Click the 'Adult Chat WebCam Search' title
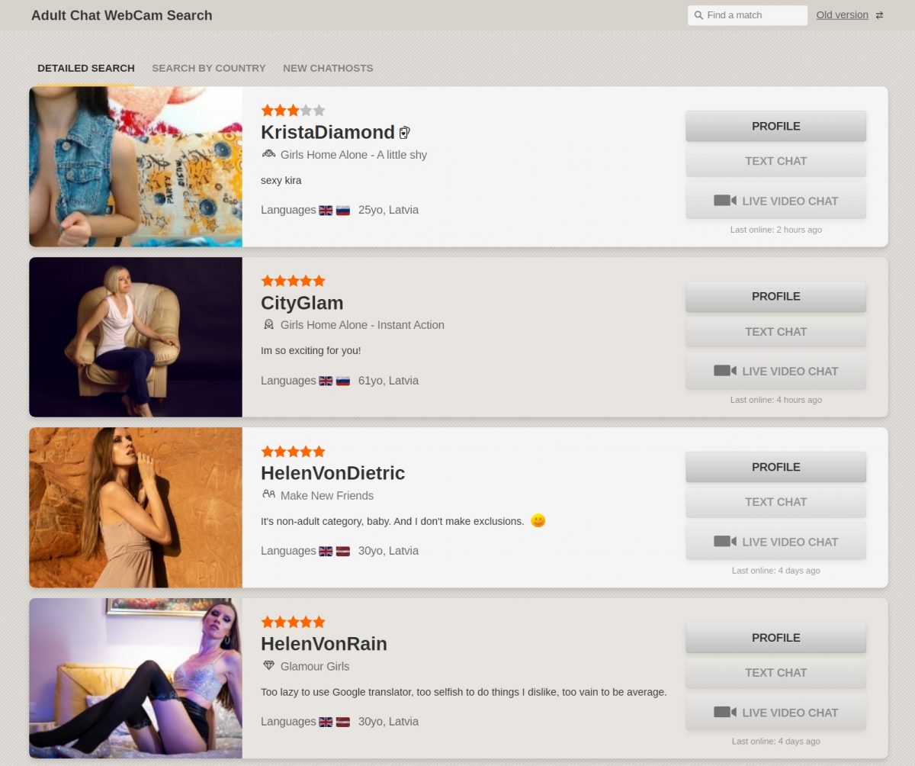The image size is (915, 766). click(x=122, y=15)
